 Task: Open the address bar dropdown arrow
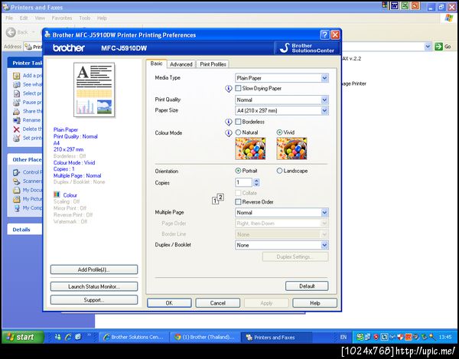point(428,46)
